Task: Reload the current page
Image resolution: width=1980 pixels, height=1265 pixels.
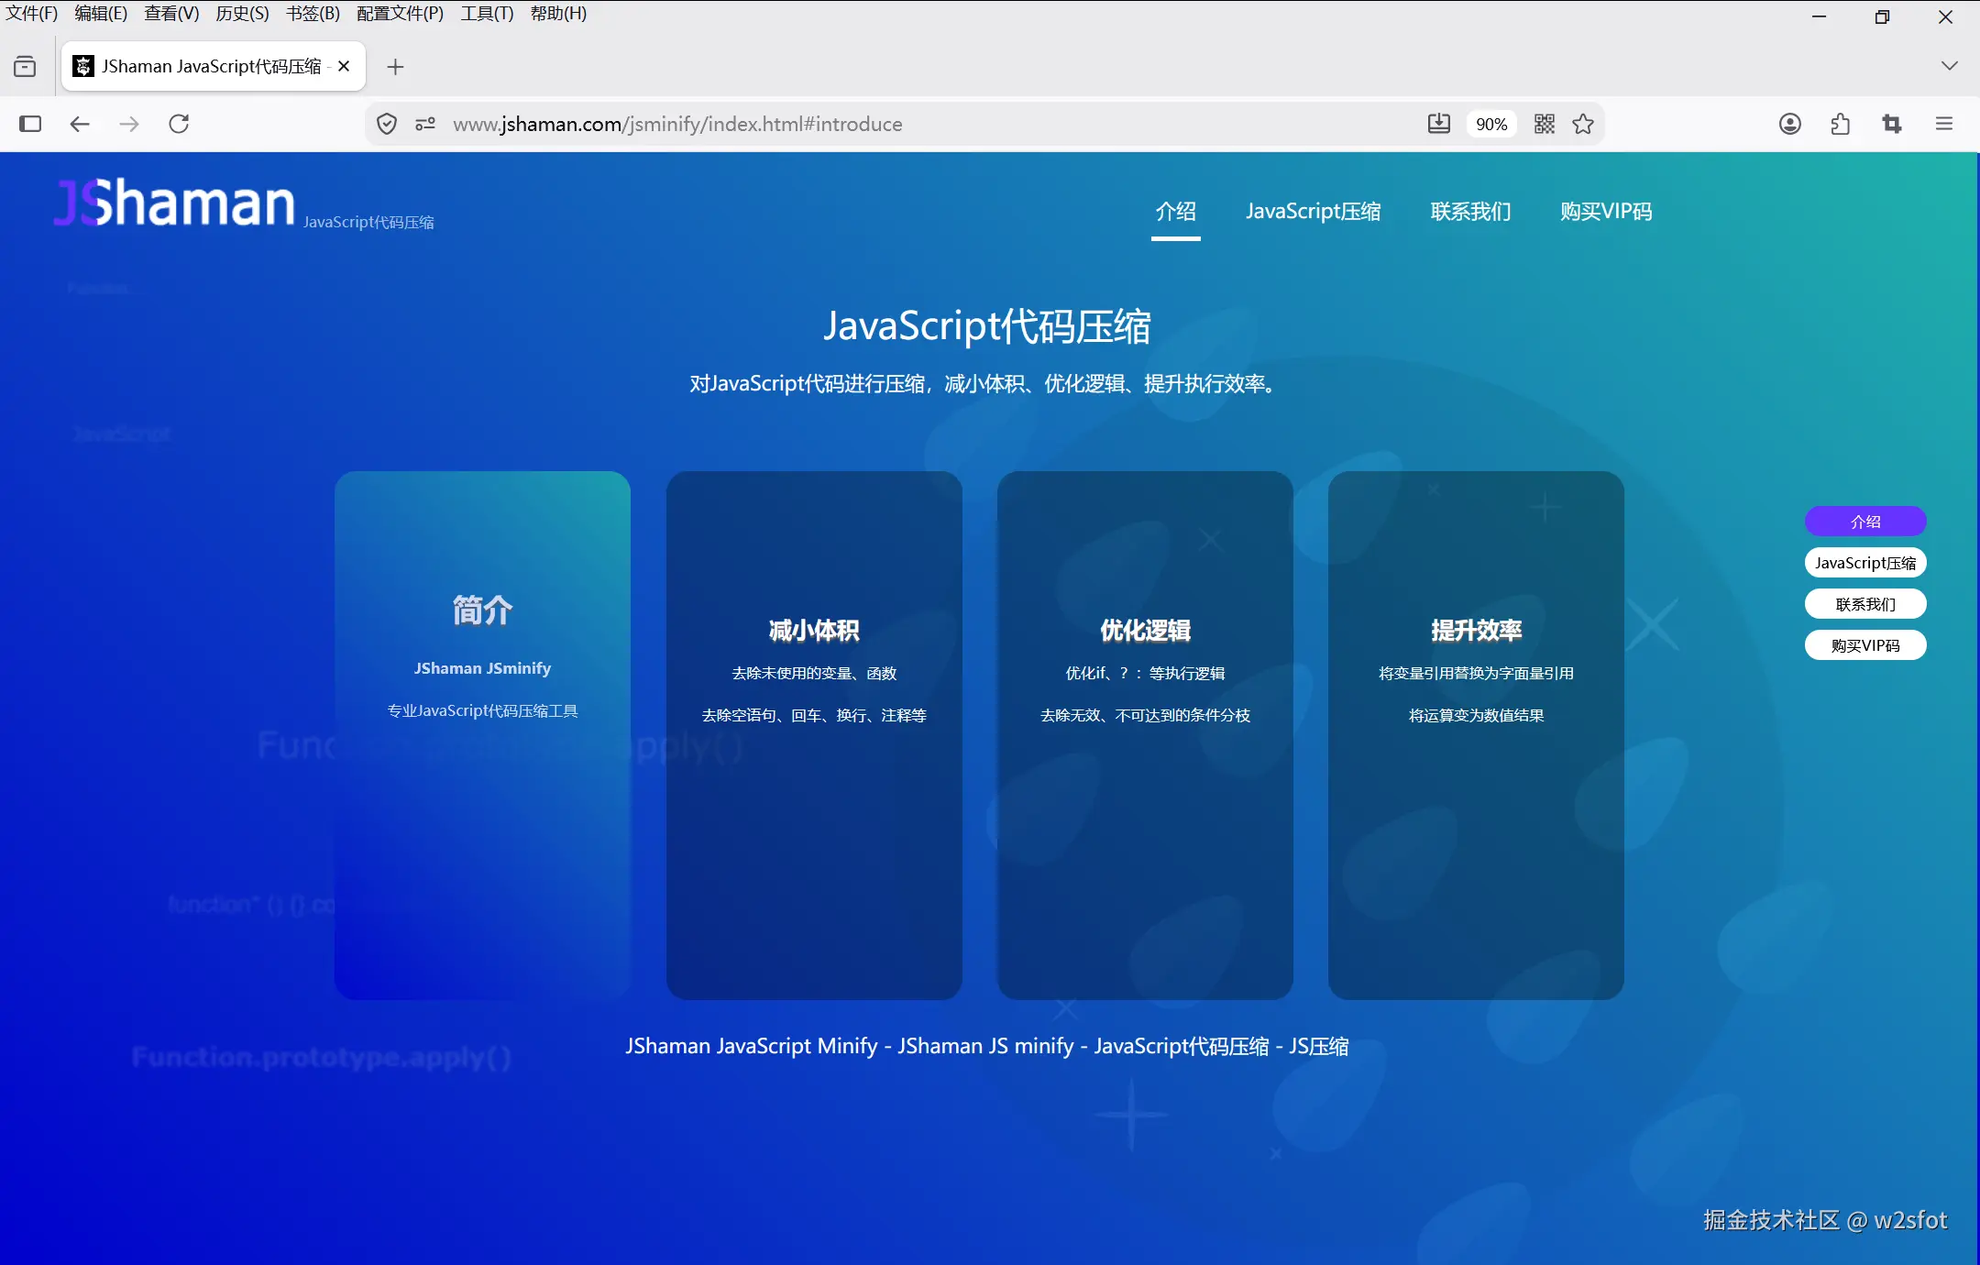Action: pos(179,124)
